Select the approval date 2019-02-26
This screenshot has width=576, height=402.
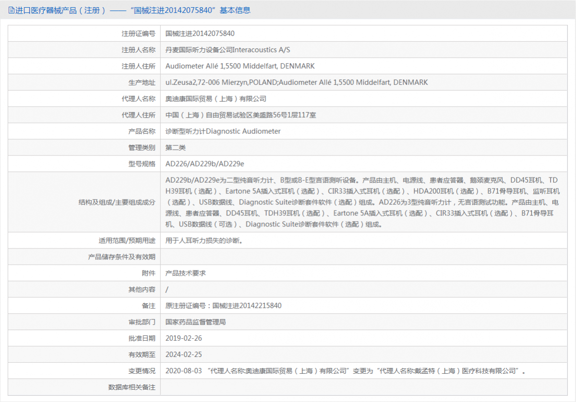pyautogui.click(x=184, y=339)
